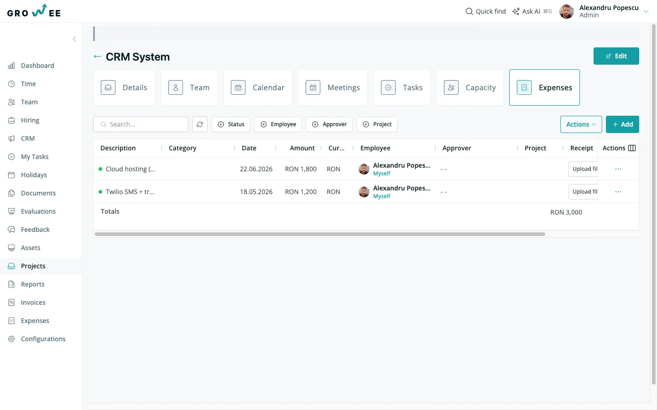Sort by the Date column header
Viewport: 657px width, 410px height.
coord(249,148)
